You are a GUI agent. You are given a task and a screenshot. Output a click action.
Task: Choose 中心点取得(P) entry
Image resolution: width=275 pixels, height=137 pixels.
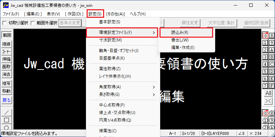coord(123,105)
